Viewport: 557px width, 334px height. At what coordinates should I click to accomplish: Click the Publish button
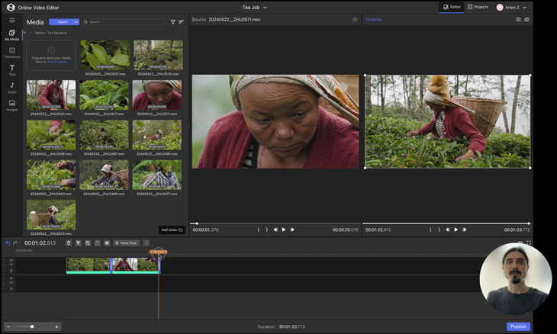click(x=518, y=326)
